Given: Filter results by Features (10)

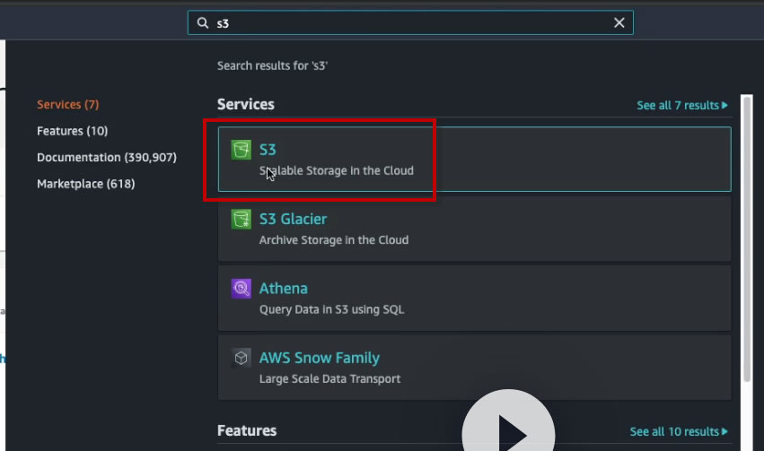Looking at the screenshot, I should pyautogui.click(x=72, y=131).
